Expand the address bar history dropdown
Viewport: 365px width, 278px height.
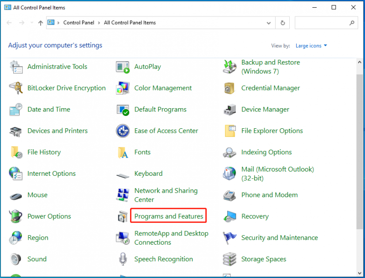269,23
